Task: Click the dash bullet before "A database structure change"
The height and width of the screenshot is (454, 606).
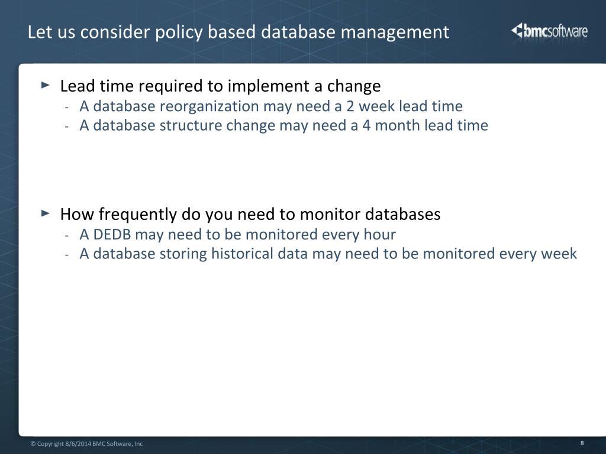Action: tap(67, 127)
